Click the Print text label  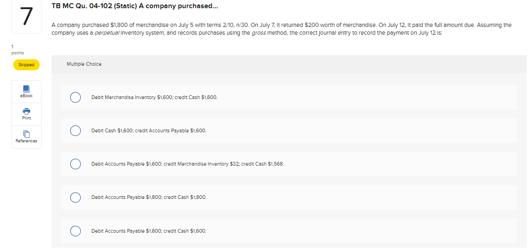point(26,118)
